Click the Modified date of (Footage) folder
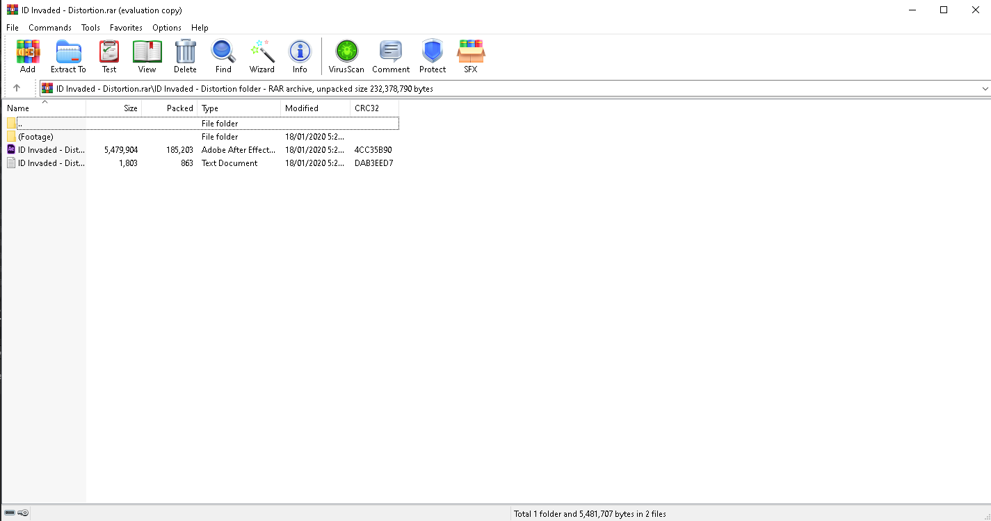The height and width of the screenshot is (521, 991). [314, 137]
